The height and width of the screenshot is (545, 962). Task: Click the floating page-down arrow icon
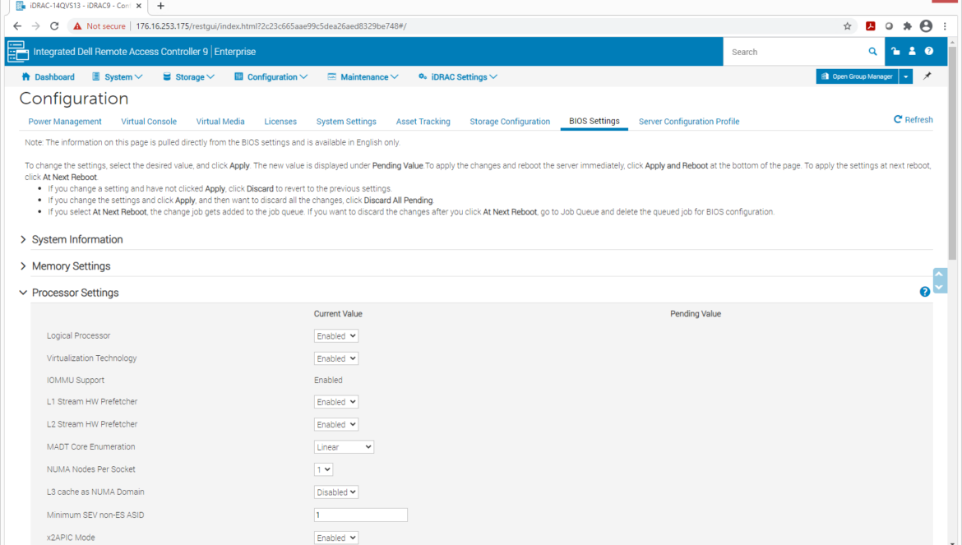[939, 287]
